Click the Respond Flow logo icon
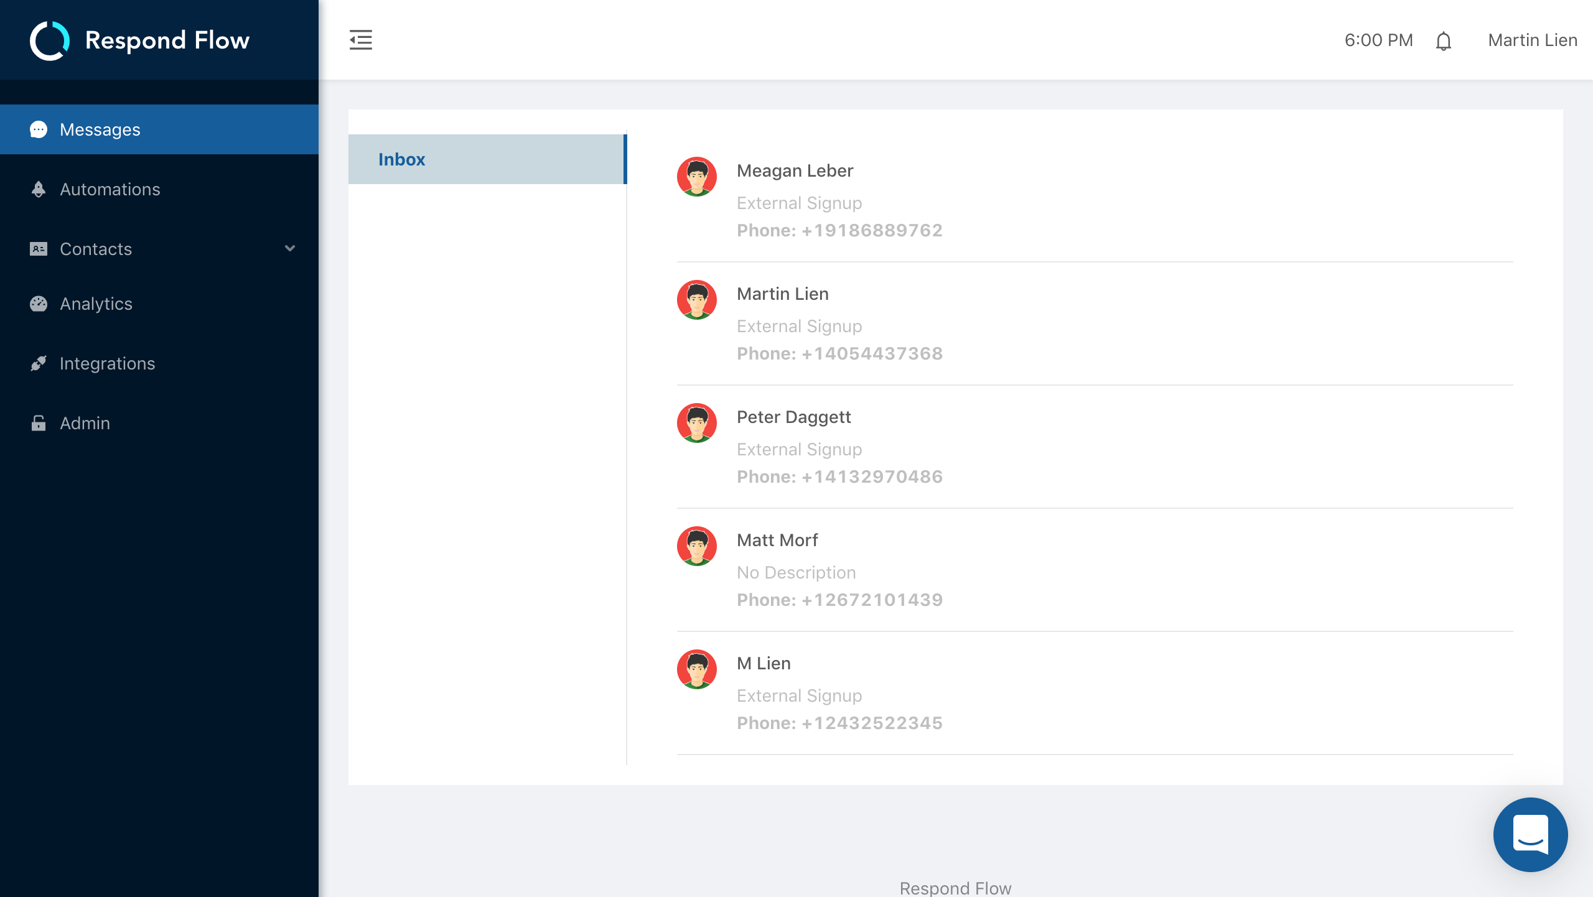This screenshot has width=1593, height=897. point(50,40)
